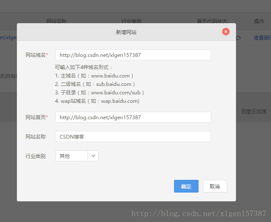Open the 行业类别 dropdown arrow
The width and height of the screenshot is (271, 222).
(x=93, y=156)
